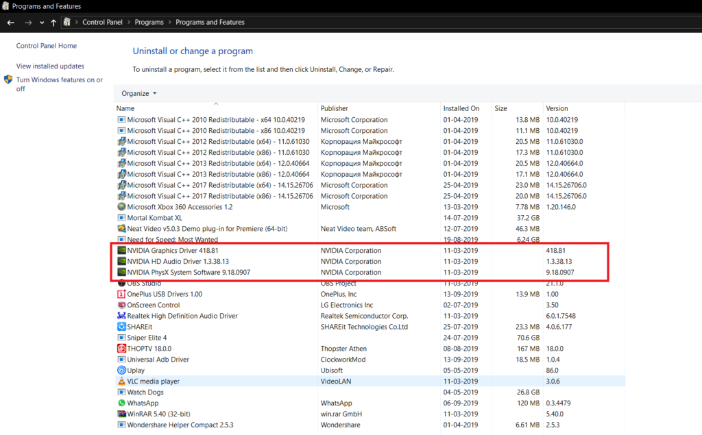Select Universal Adb Driver entry
This screenshot has height=435, width=702.
158,360
